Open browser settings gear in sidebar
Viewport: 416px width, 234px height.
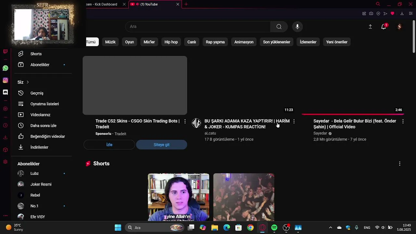click(x=5, y=162)
